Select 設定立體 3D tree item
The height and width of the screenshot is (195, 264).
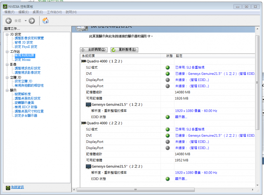[x=24, y=81]
